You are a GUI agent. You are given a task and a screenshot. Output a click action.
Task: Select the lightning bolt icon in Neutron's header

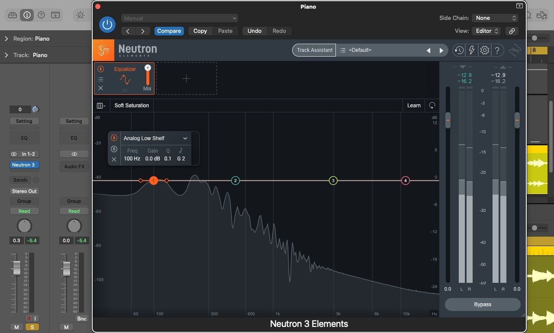(472, 50)
